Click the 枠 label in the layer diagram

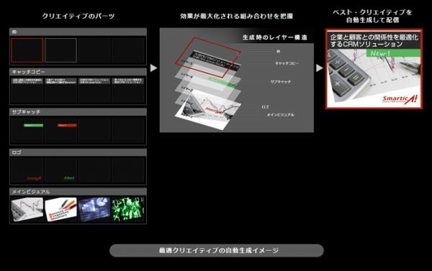tap(278, 51)
